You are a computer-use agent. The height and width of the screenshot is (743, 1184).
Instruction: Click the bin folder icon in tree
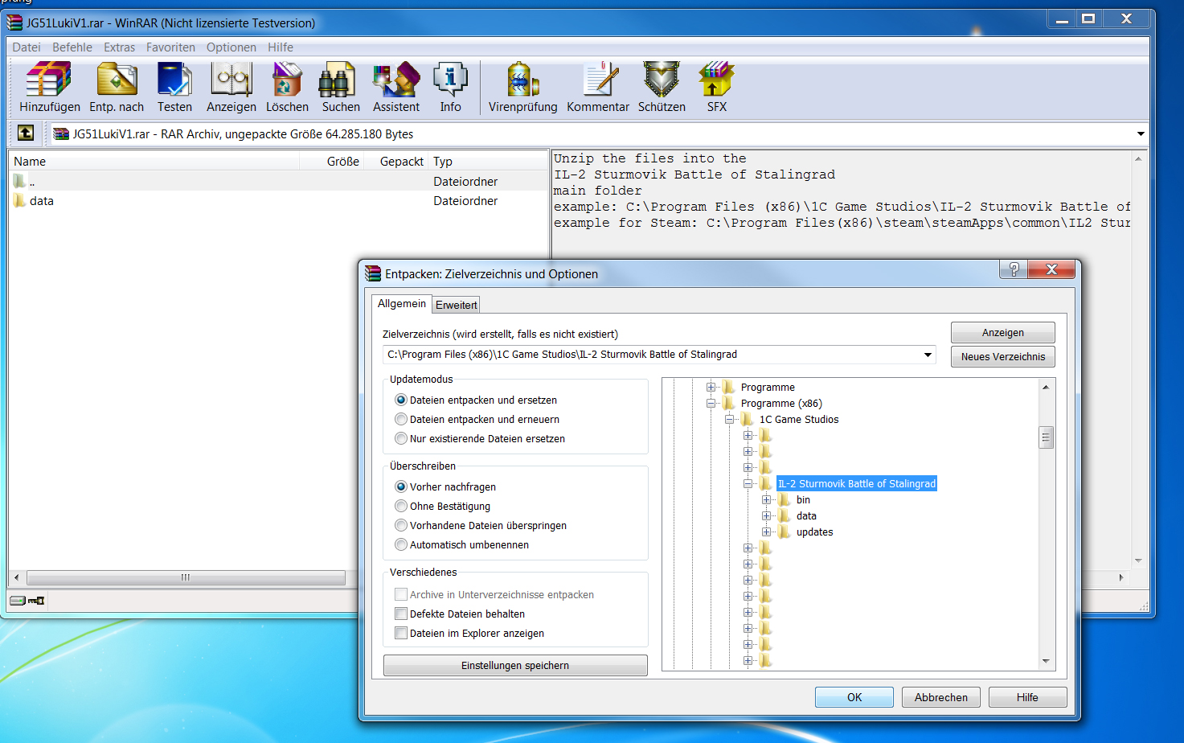coord(785,499)
